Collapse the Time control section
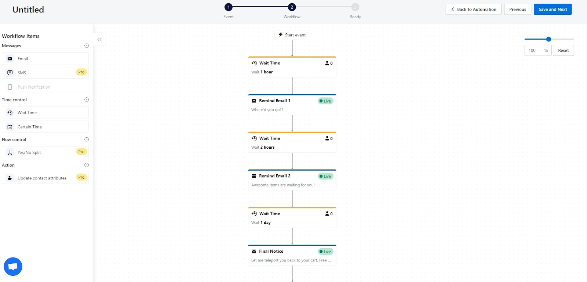Viewport: 587px width, 282px height. point(87,100)
